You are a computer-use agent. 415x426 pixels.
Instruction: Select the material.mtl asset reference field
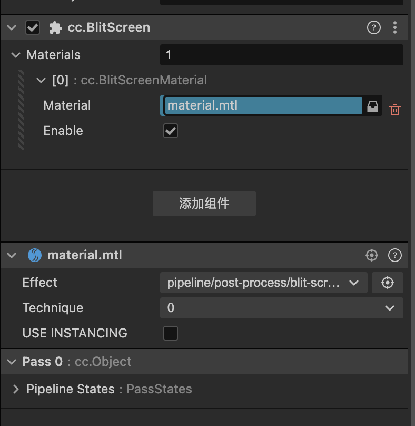point(263,106)
